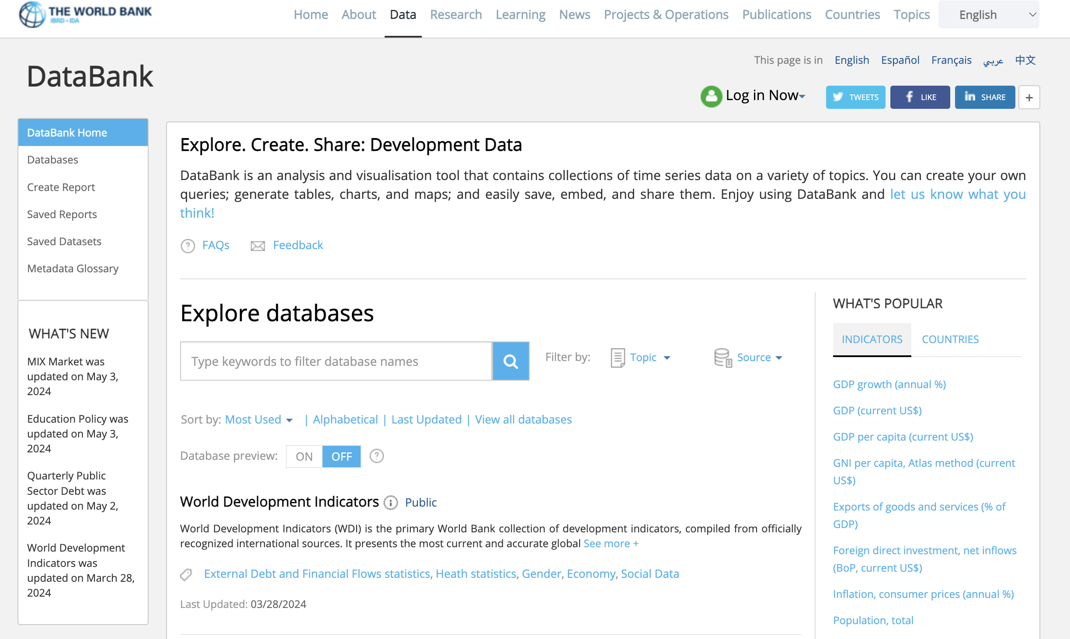1070x639 pixels.
Task: Click the Facebook LIKE icon
Action: coord(909,97)
